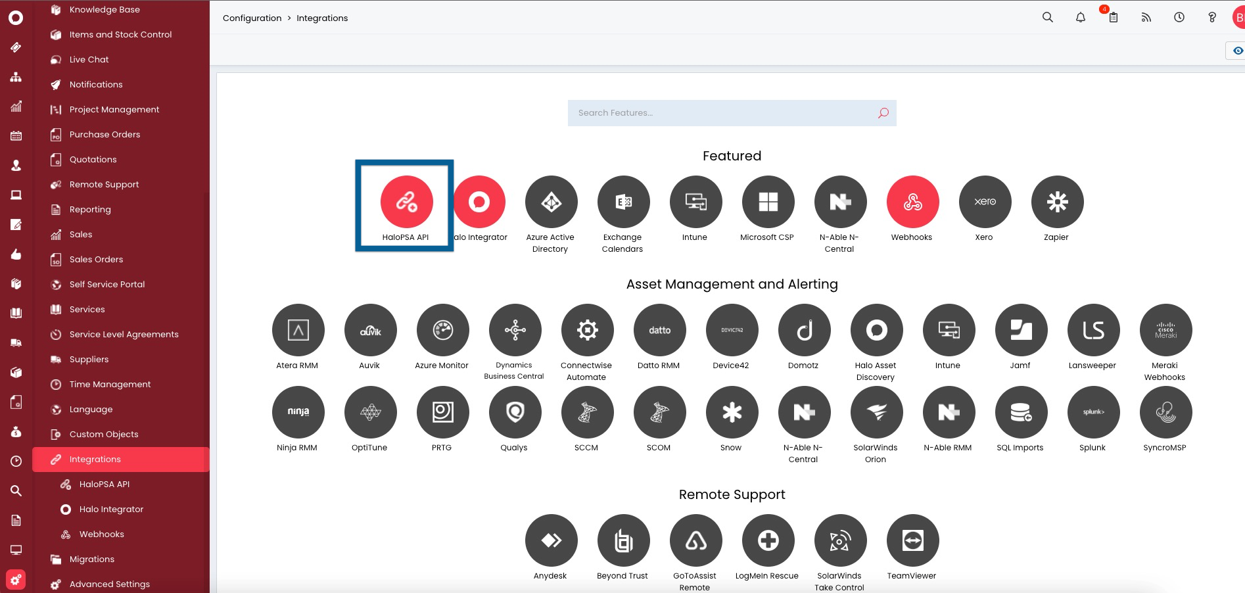Open the HaloPSA API featured integration

coord(406,202)
